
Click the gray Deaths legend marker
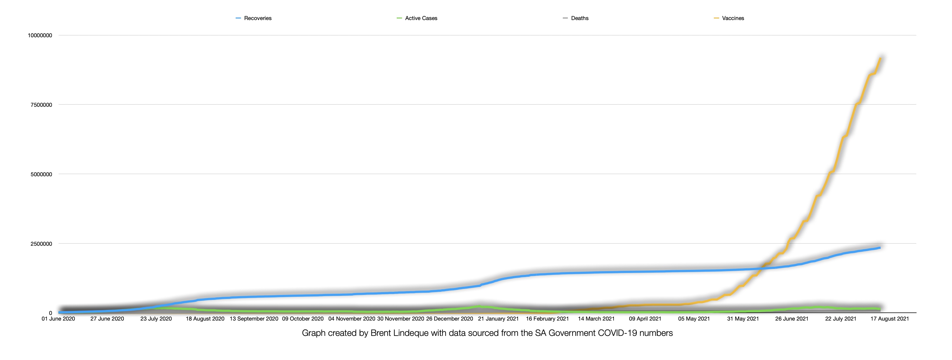[x=565, y=18]
